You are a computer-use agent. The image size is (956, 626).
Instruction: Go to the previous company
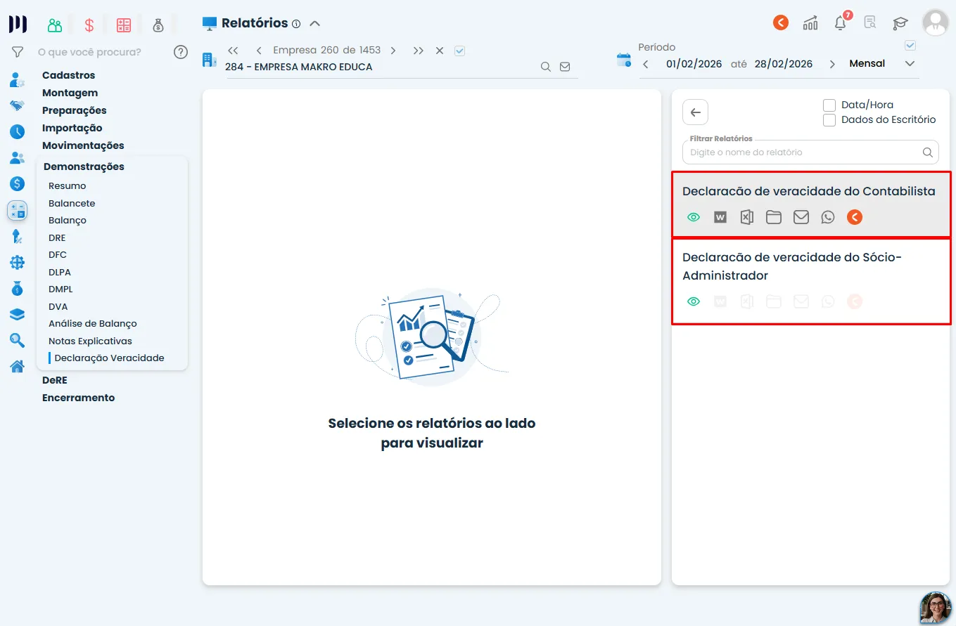pyautogui.click(x=259, y=51)
